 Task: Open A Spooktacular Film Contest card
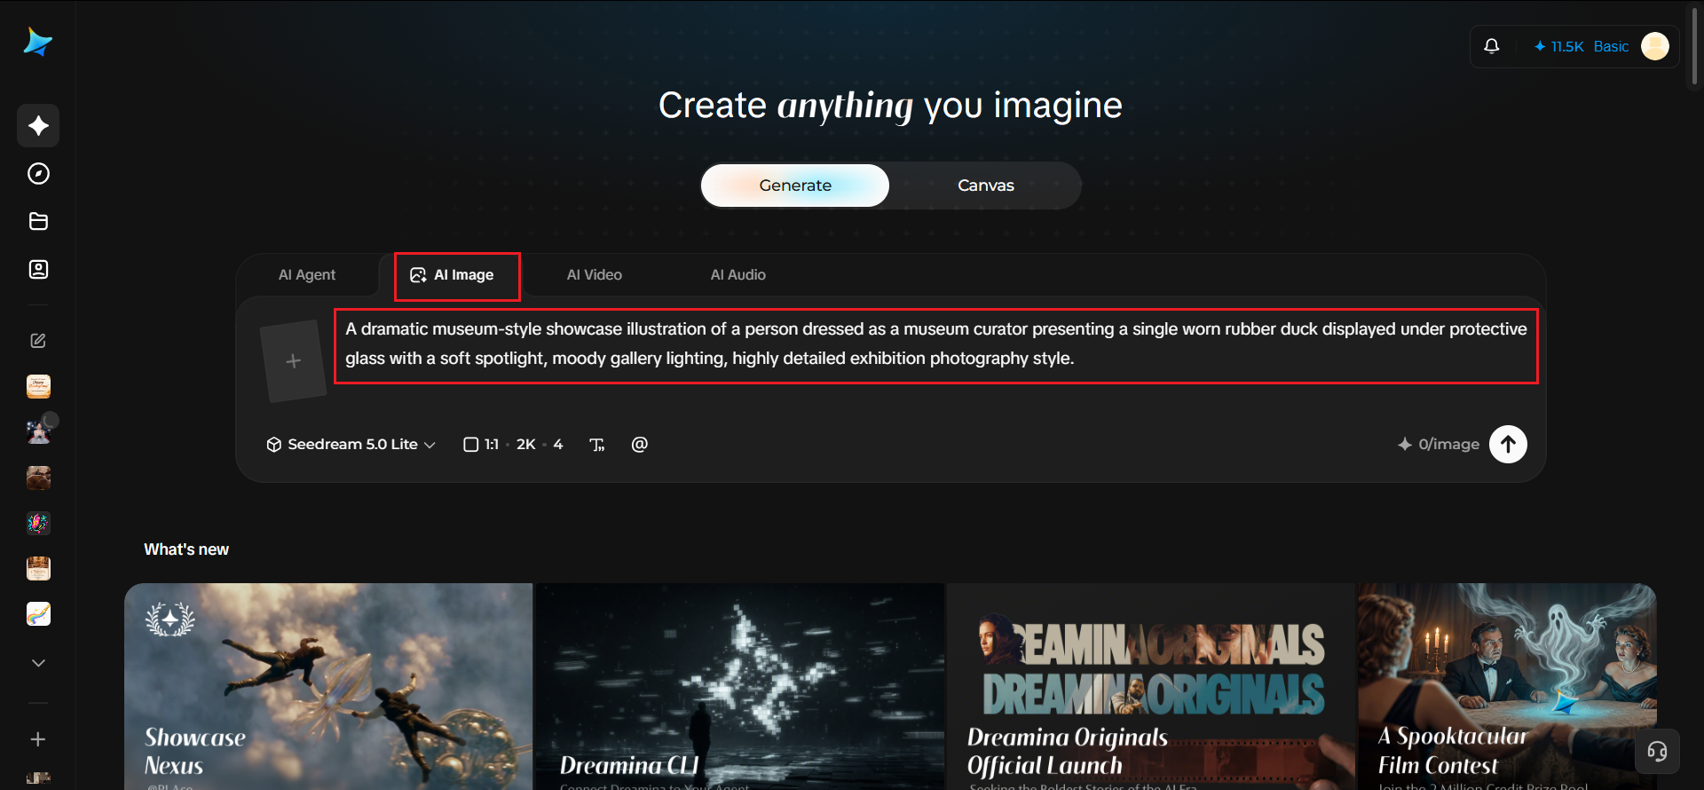point(1507,686)
